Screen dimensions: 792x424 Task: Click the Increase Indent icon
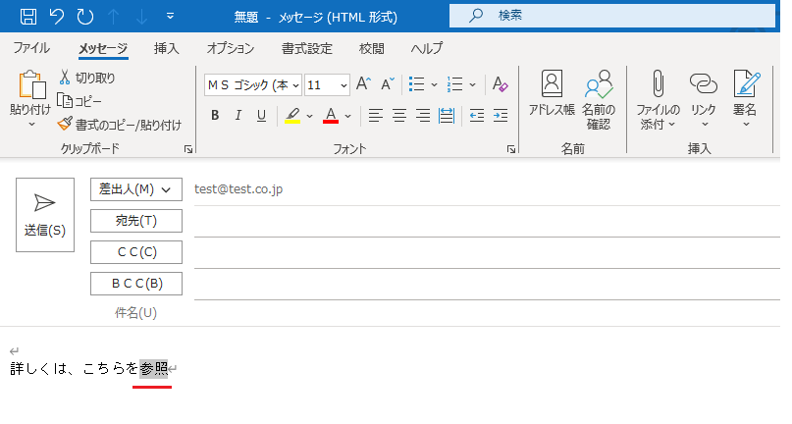click(501, 116)
